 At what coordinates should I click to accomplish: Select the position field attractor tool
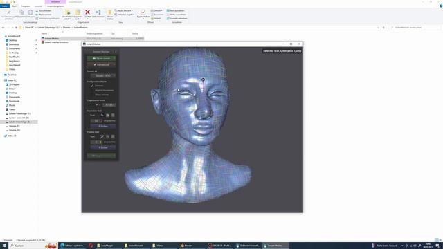[107, 137]
